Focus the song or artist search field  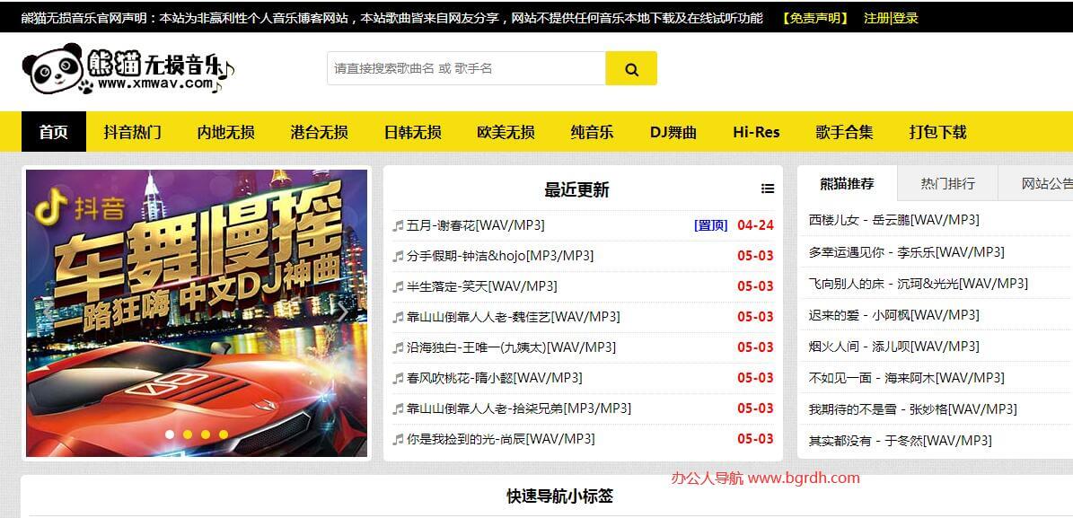(465, 69)
